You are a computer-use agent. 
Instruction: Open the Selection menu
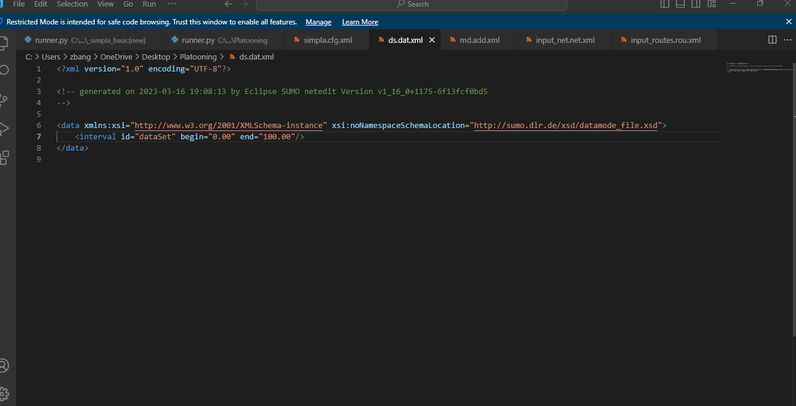coord(72,4)
